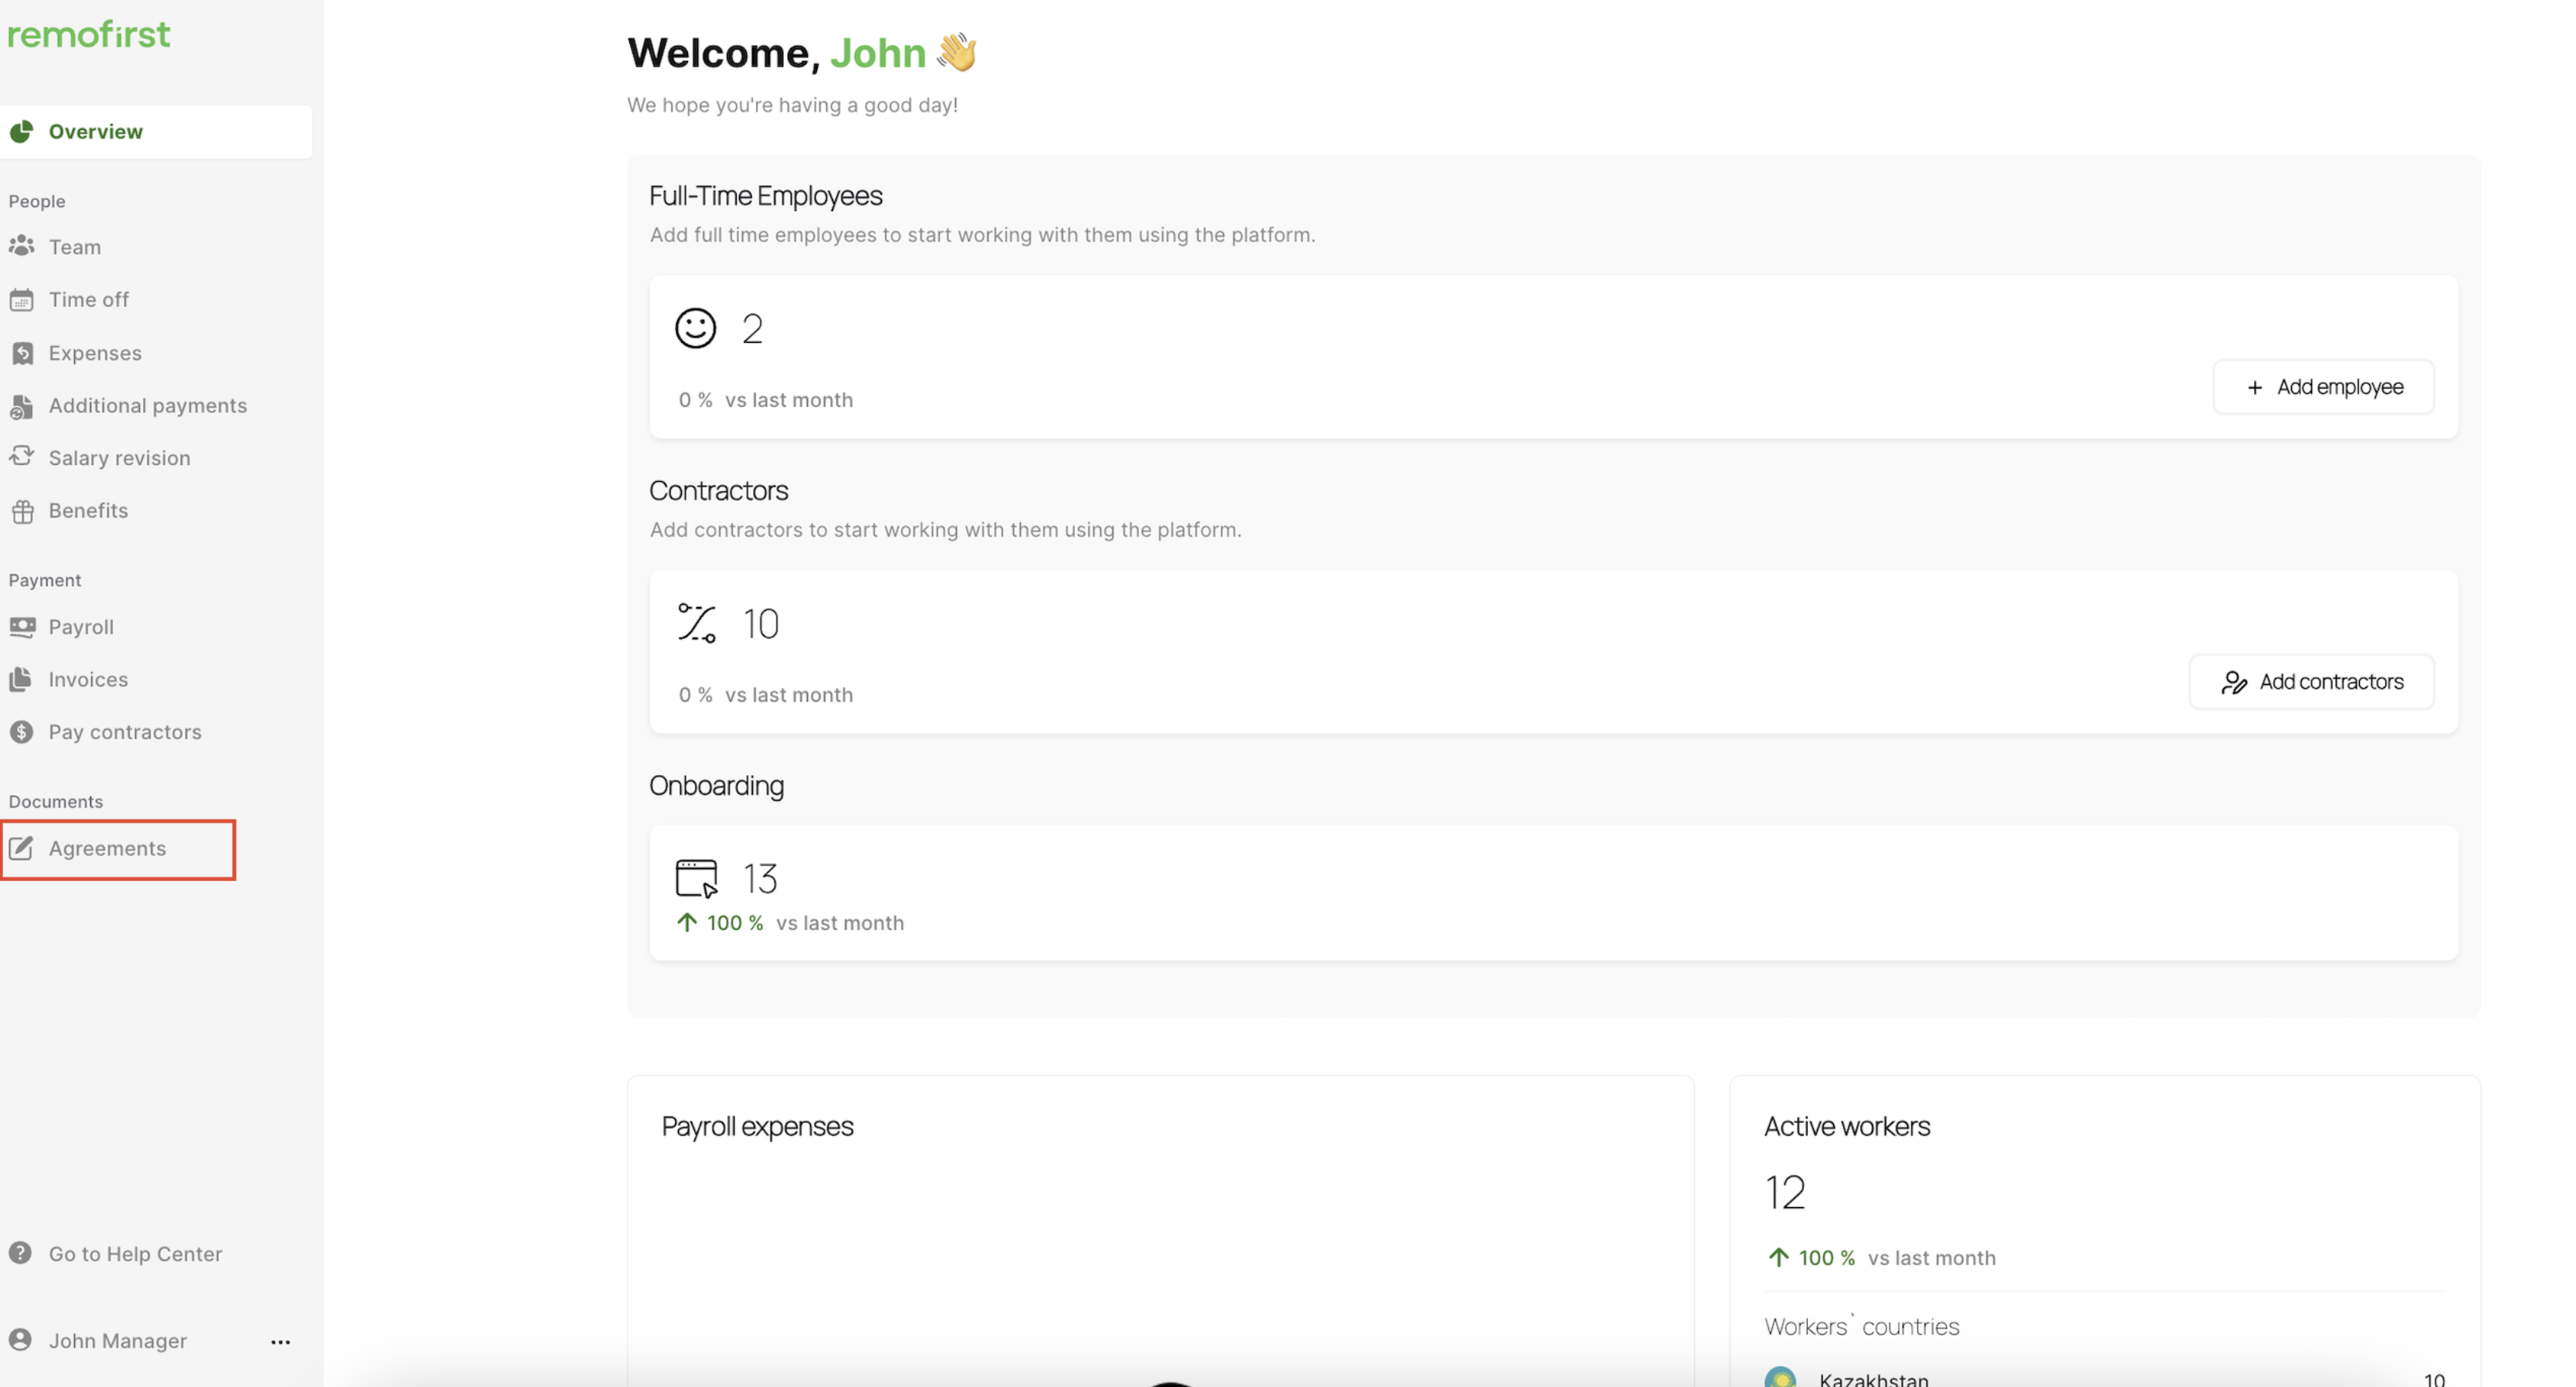Click the Pay contractors dollar icon
This screenshot has width=2576, height=1387.
(x=22, y=732)
